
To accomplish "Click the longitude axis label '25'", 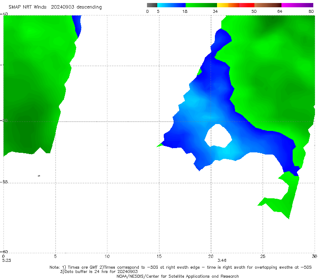I will [263, 256].
